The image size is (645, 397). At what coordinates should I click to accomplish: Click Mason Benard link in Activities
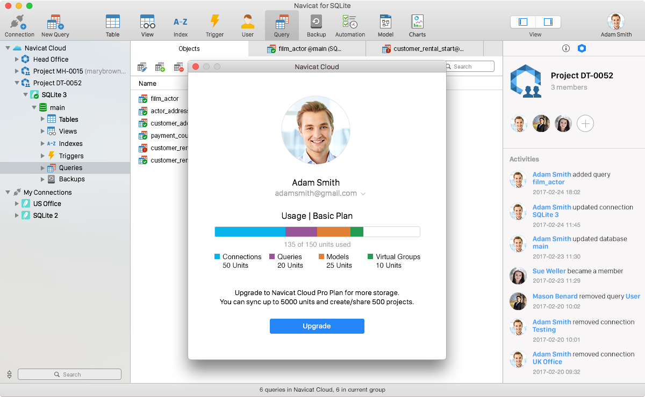coord(555,297)
